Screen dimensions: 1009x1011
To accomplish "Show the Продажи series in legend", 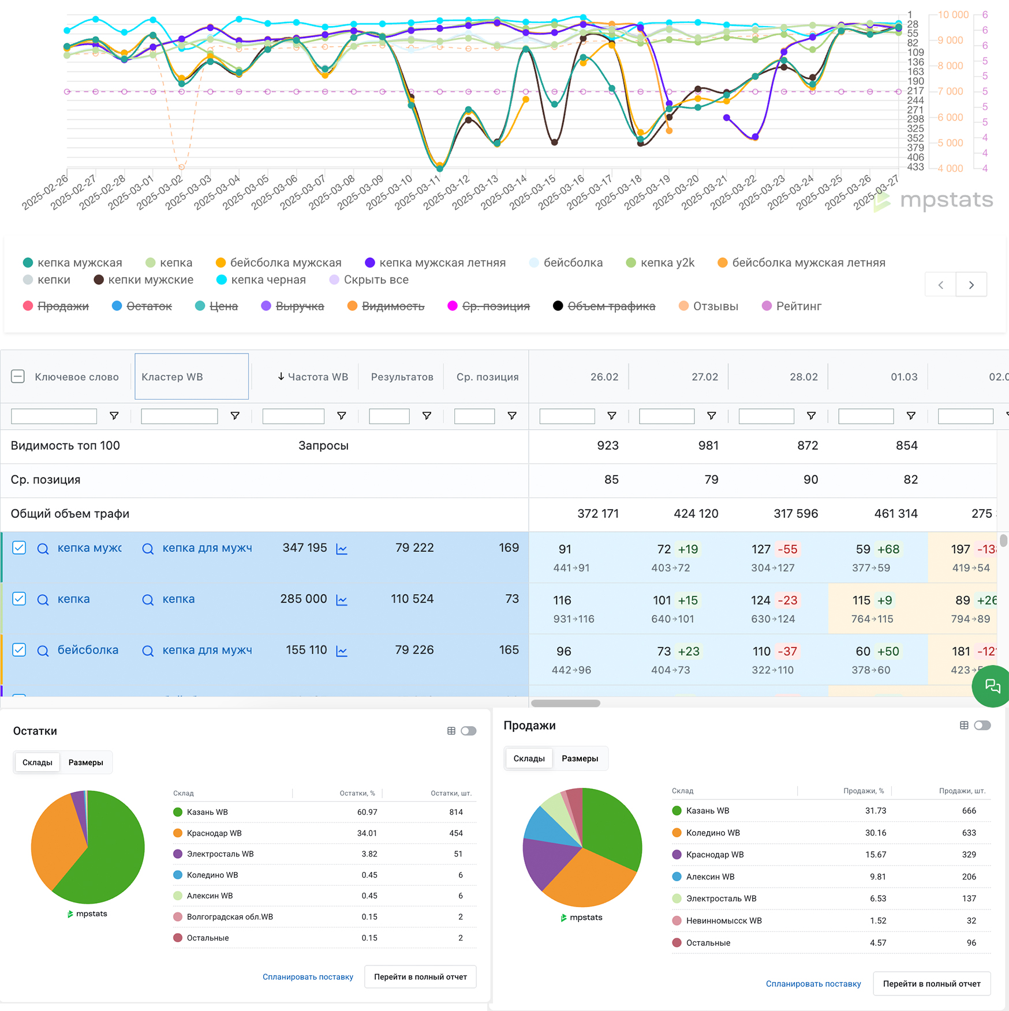I will pos(56,306).
